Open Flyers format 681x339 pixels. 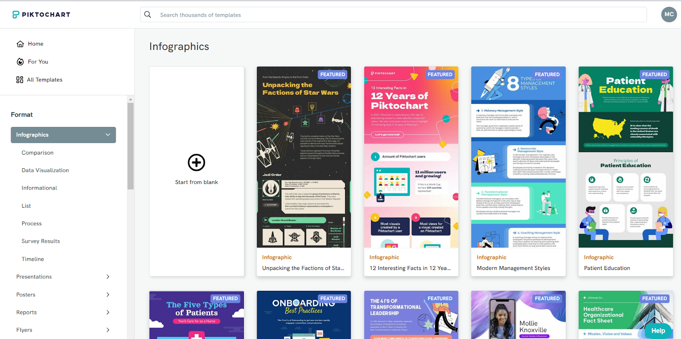point(24,330)
